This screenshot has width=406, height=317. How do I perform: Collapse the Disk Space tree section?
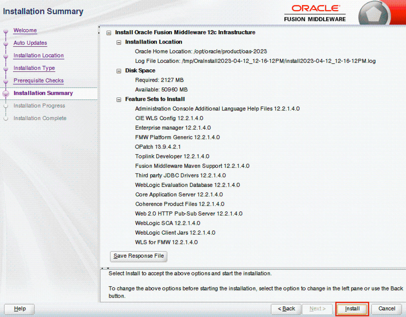coord(119,71)
